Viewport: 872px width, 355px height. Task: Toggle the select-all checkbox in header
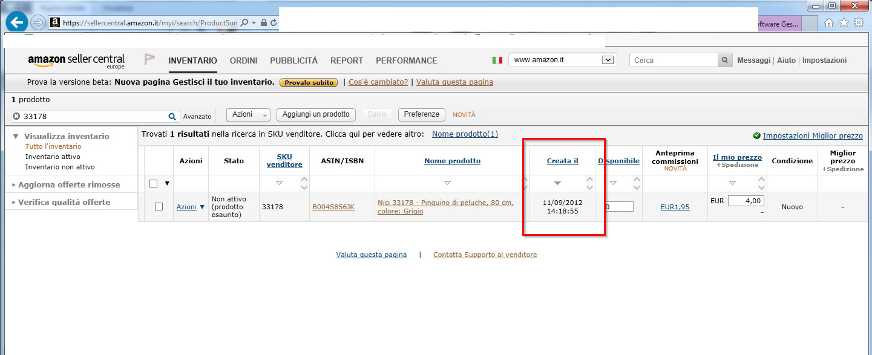[154, 183]
